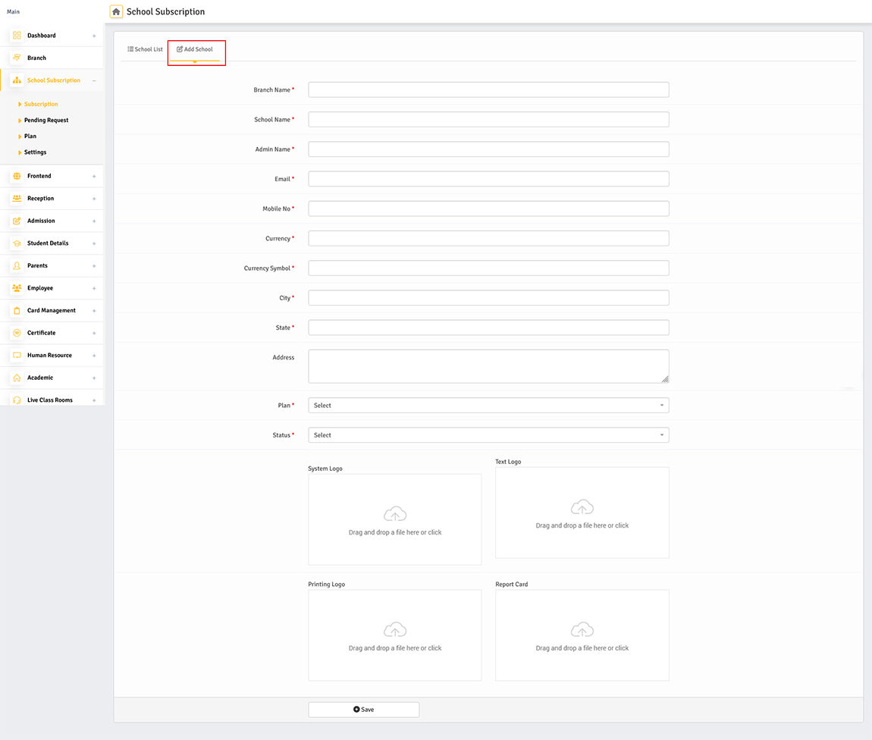Open the Dashboard icon in the sidebar
Image resolution: width=872 pixels, height=740 pixels.
point(17,35)
